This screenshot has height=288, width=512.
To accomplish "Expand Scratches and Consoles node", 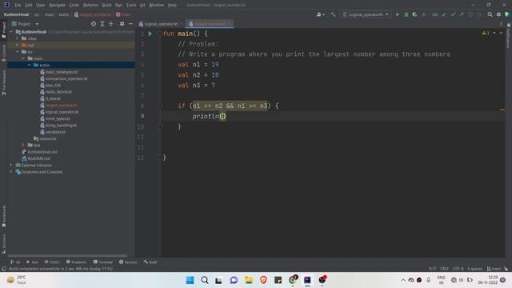I will pyautogui.click(x=11, y=172).
